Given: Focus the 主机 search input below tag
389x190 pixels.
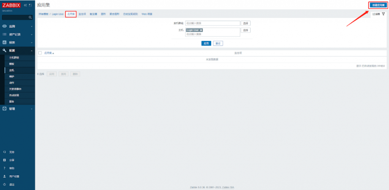Looking at the screenshot, I should point(213,34).
